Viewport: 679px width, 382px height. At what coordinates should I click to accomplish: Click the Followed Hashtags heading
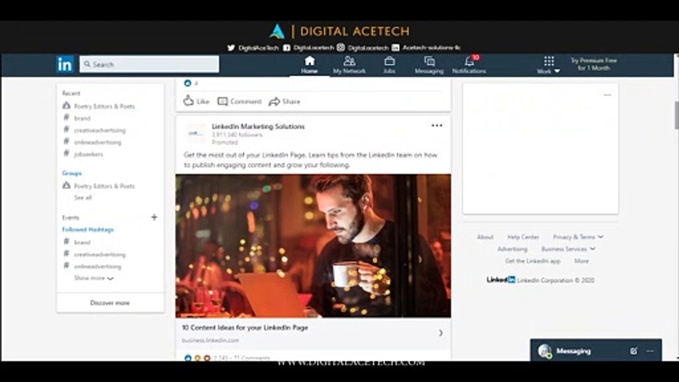click(88, 230)
